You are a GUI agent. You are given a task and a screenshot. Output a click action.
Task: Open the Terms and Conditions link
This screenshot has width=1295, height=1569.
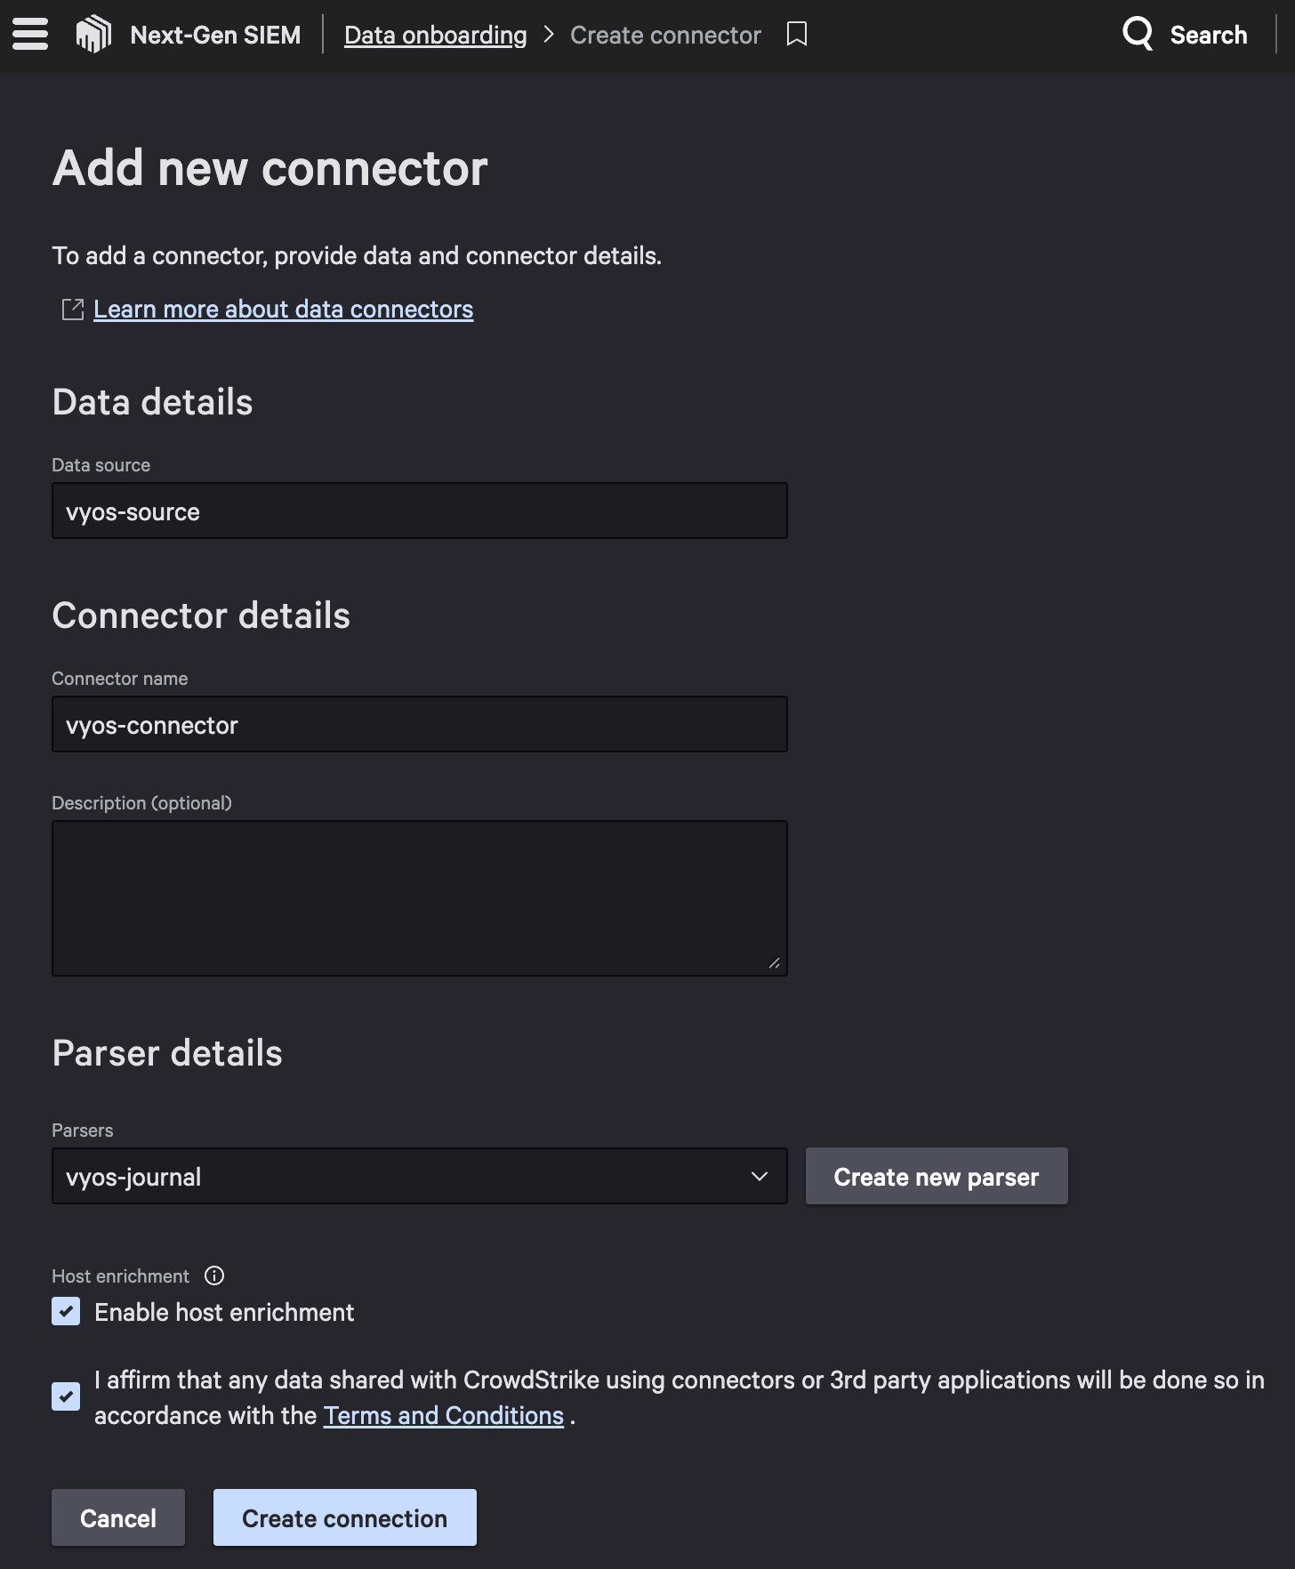443,1416
